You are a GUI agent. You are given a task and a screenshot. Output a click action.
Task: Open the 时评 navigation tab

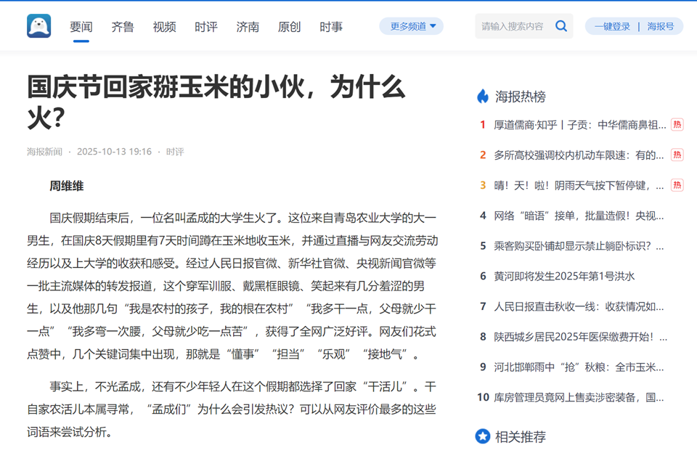(x=206, y=27)
